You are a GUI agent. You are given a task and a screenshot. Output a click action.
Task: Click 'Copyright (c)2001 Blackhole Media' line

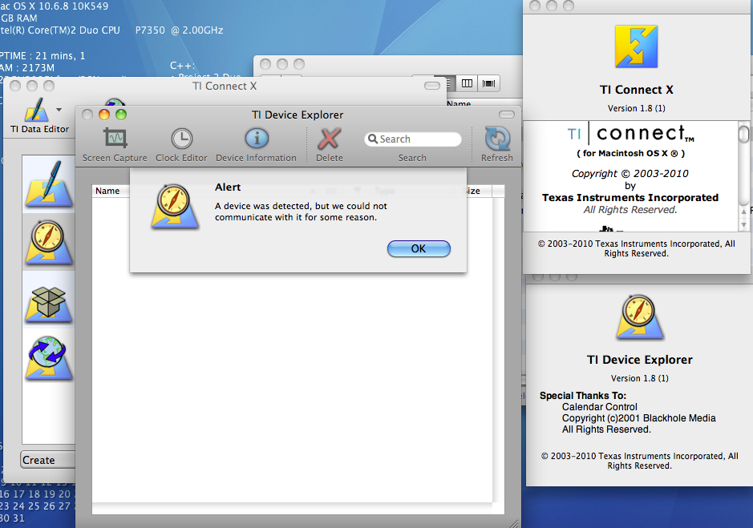[638, 418]
